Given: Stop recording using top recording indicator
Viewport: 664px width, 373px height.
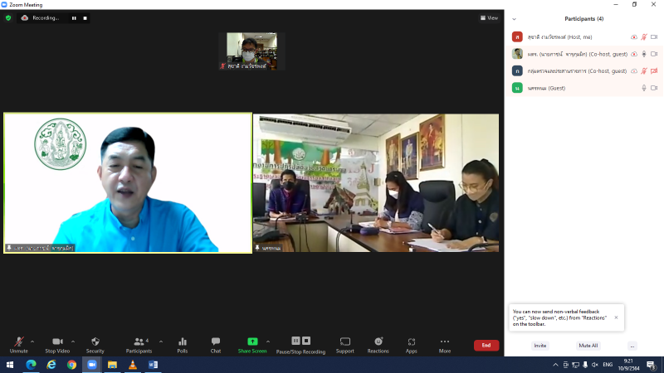Looking at the screenshot, I should [x=85, y=18].
